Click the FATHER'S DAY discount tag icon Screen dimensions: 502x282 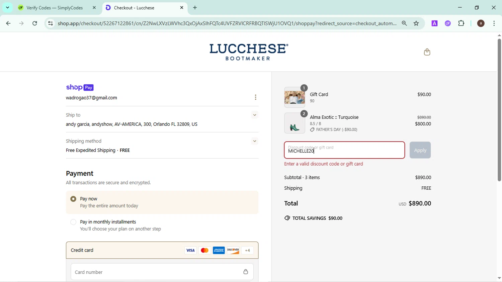coord(312,130)
